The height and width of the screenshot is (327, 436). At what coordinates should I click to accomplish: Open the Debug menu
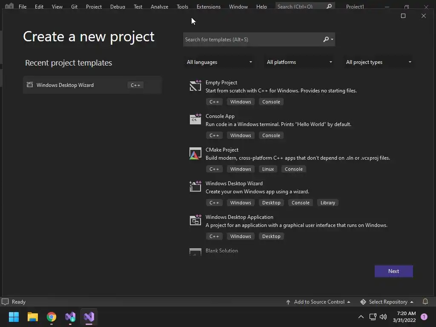coord(118,6)
